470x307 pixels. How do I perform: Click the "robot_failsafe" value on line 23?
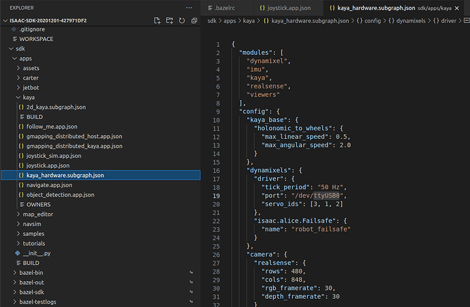[321, 229]
